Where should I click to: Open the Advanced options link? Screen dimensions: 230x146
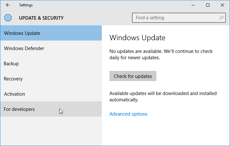pyautogui.click(x=128, y=114)
